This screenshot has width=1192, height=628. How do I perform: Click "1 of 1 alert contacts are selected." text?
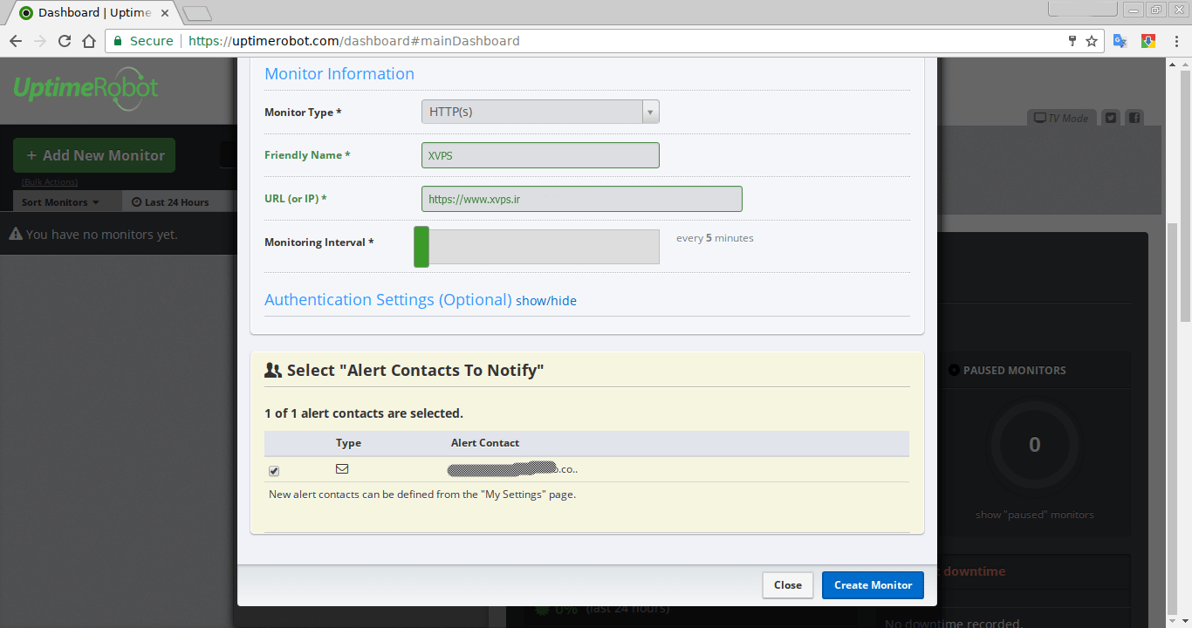click(364, 413)
